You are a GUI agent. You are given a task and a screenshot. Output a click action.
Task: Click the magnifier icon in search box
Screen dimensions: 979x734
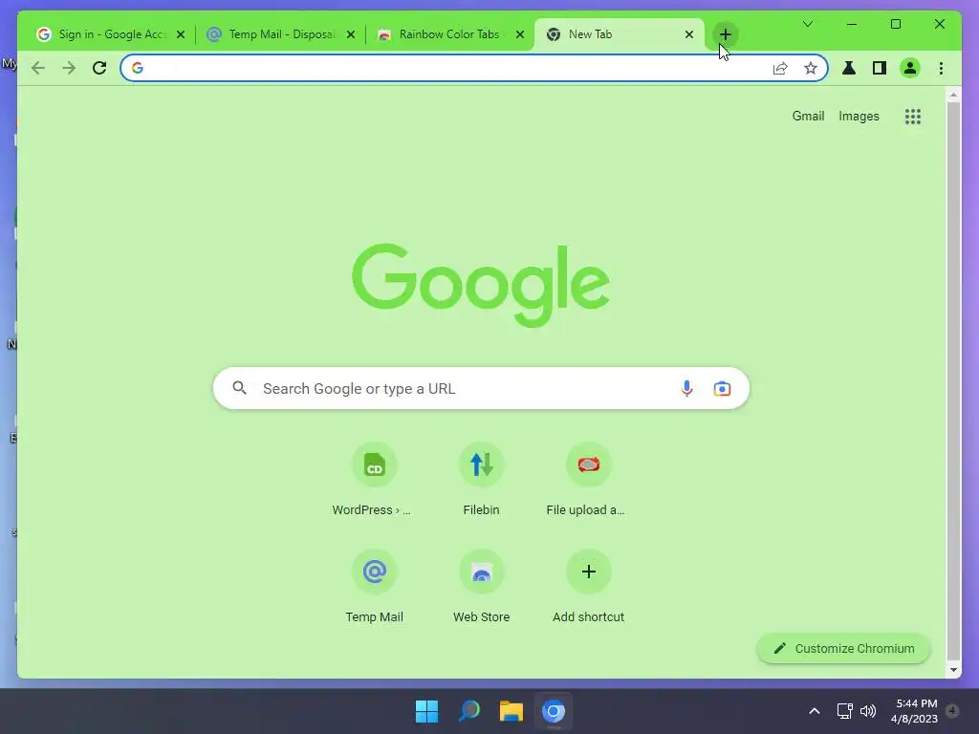(240, 388)
